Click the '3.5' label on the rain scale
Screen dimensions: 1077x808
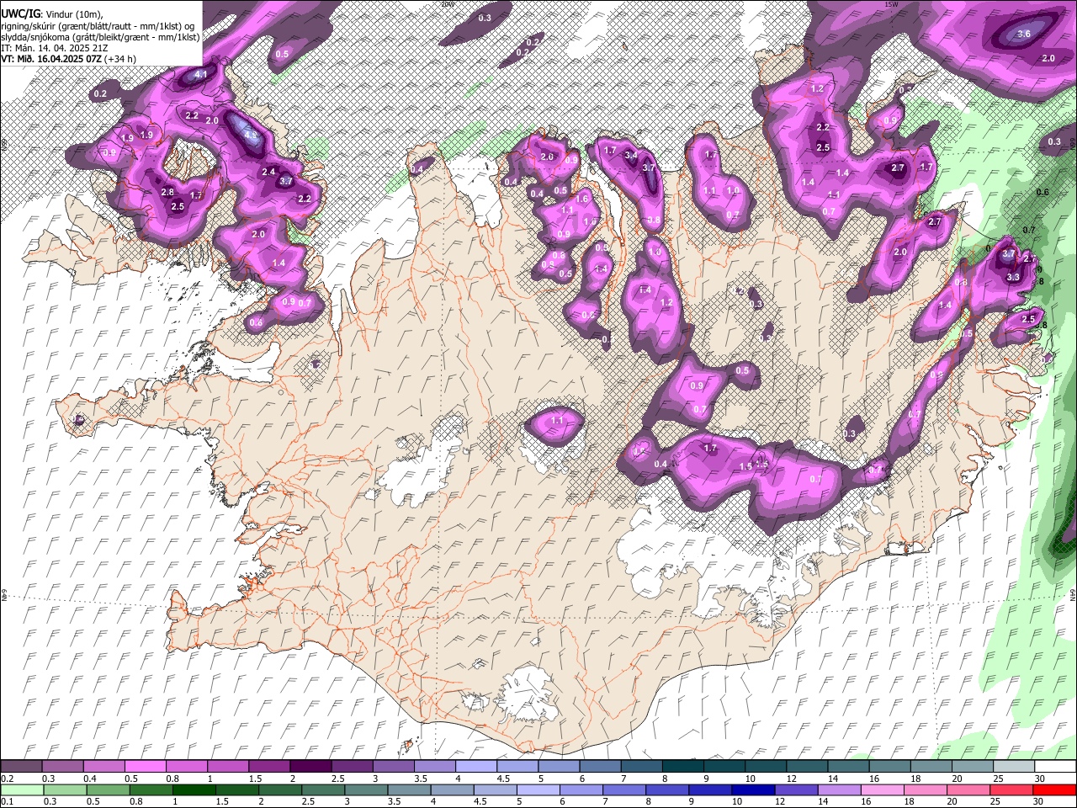(x=394, y=801)
